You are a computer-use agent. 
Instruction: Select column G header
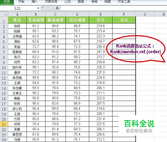point(145,14)
